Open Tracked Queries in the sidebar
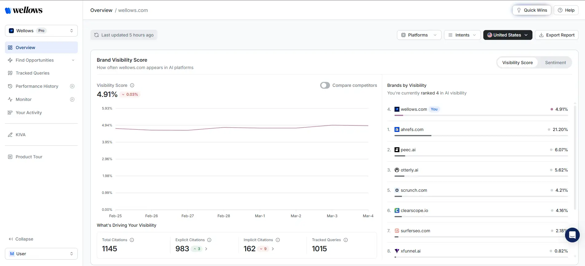The image size is (585, 266). coord(33,73)
